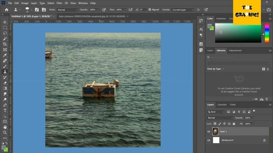The width and height of the screenshot is (273, 153).
Task: Select the Brush tool
Action: [x=5, y=66]
